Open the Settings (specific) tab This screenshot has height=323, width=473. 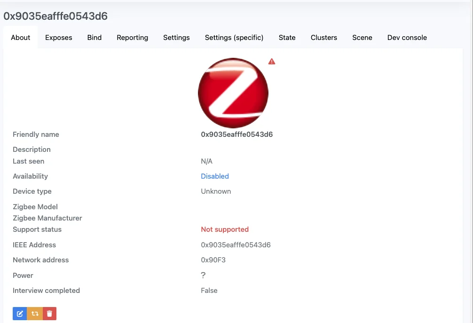click(234, 38)
